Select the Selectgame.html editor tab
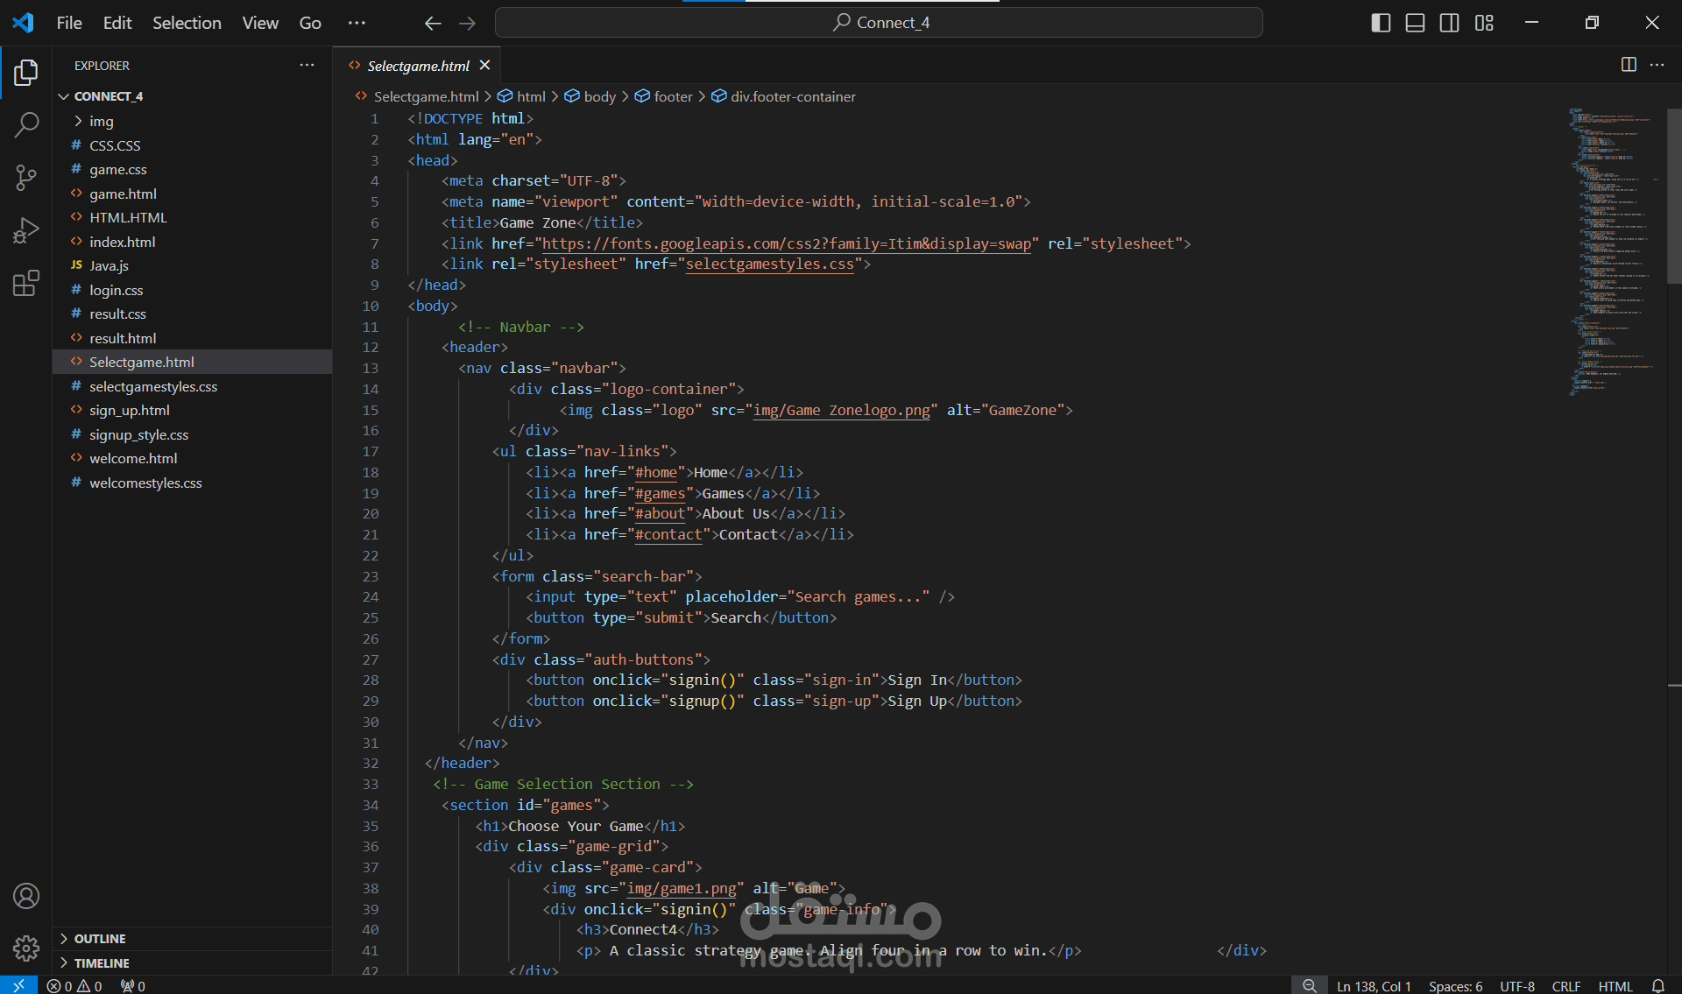Screen dimensions: 1682x994 coord(418,66)
